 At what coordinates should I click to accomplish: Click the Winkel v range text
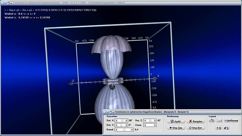coord(27,18)
